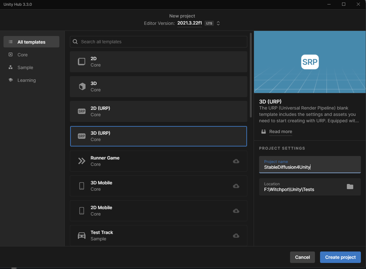This screenshot has height=269, width=366.
Task: Click the Sample category icon
Action: (11, 67)
